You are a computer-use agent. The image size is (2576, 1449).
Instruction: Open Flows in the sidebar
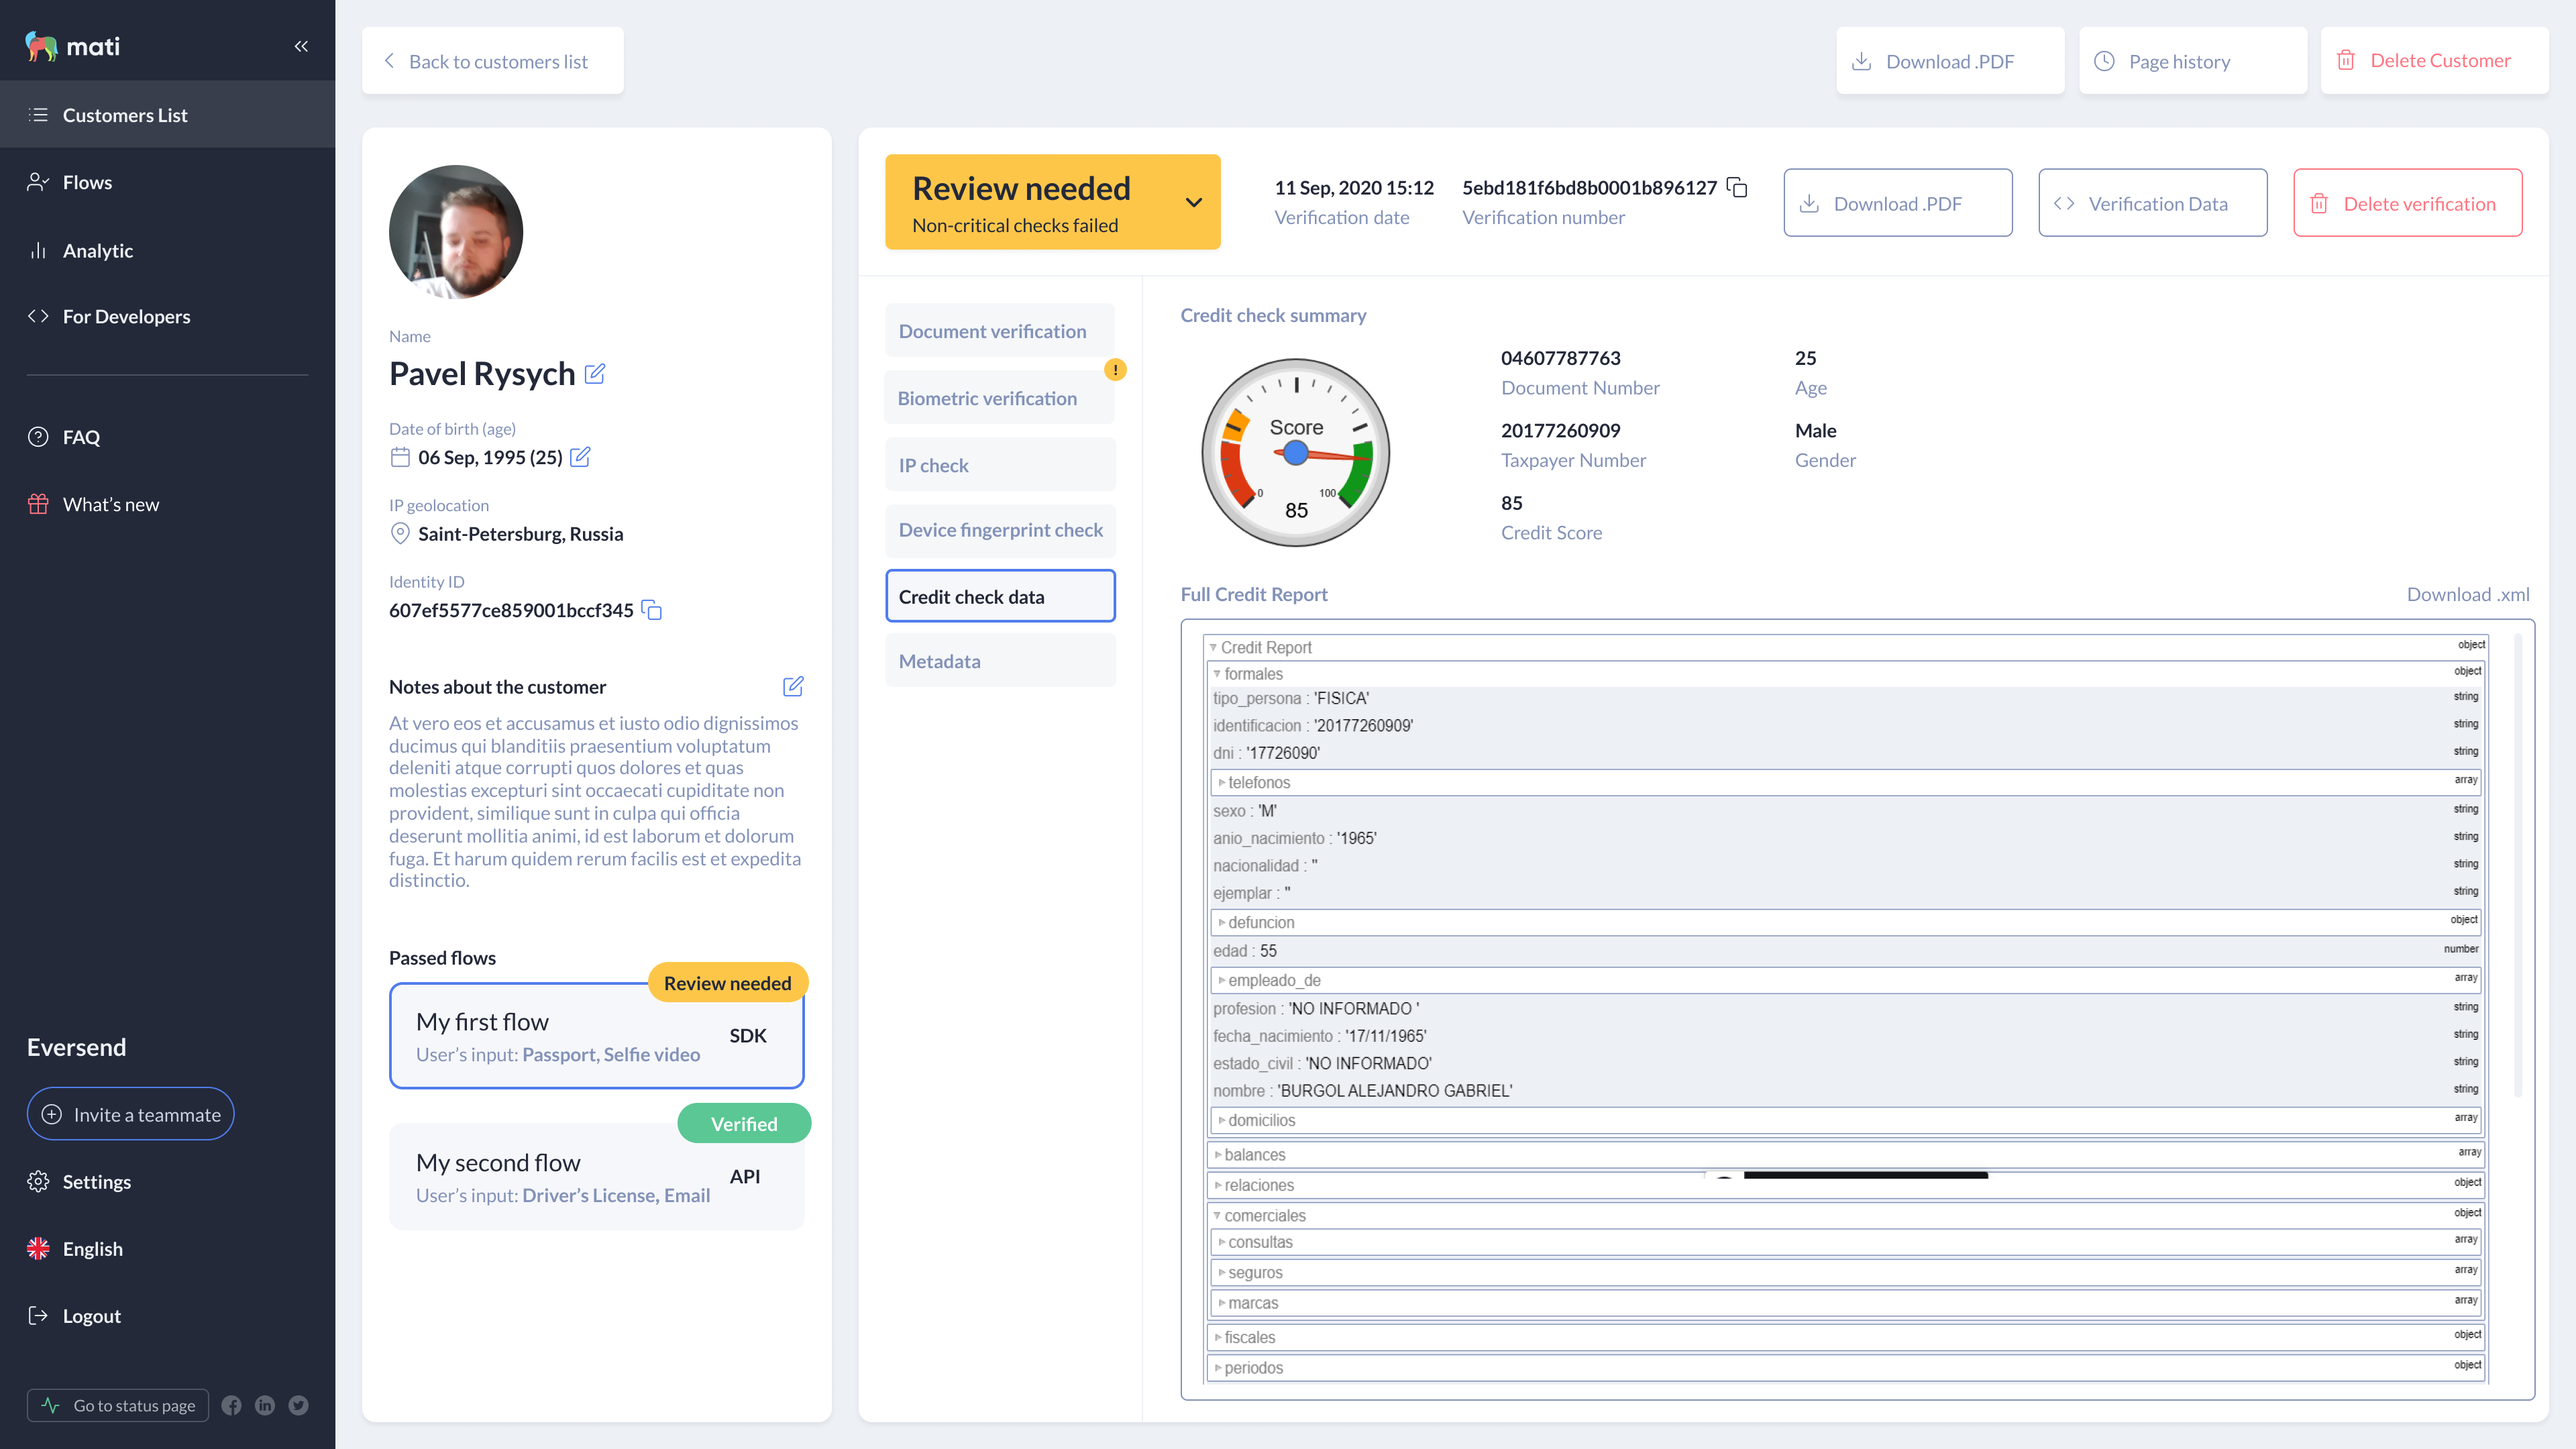point(87,182)
